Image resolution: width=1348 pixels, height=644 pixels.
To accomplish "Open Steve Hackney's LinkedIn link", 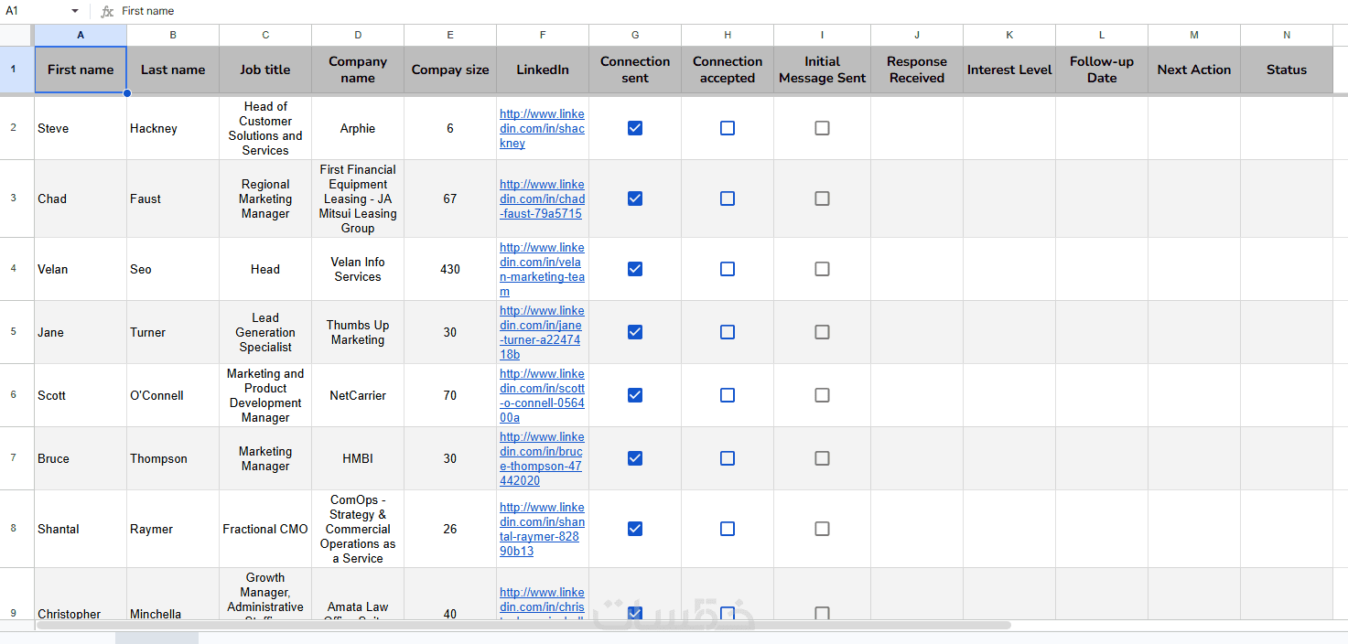I will [542, 129].
